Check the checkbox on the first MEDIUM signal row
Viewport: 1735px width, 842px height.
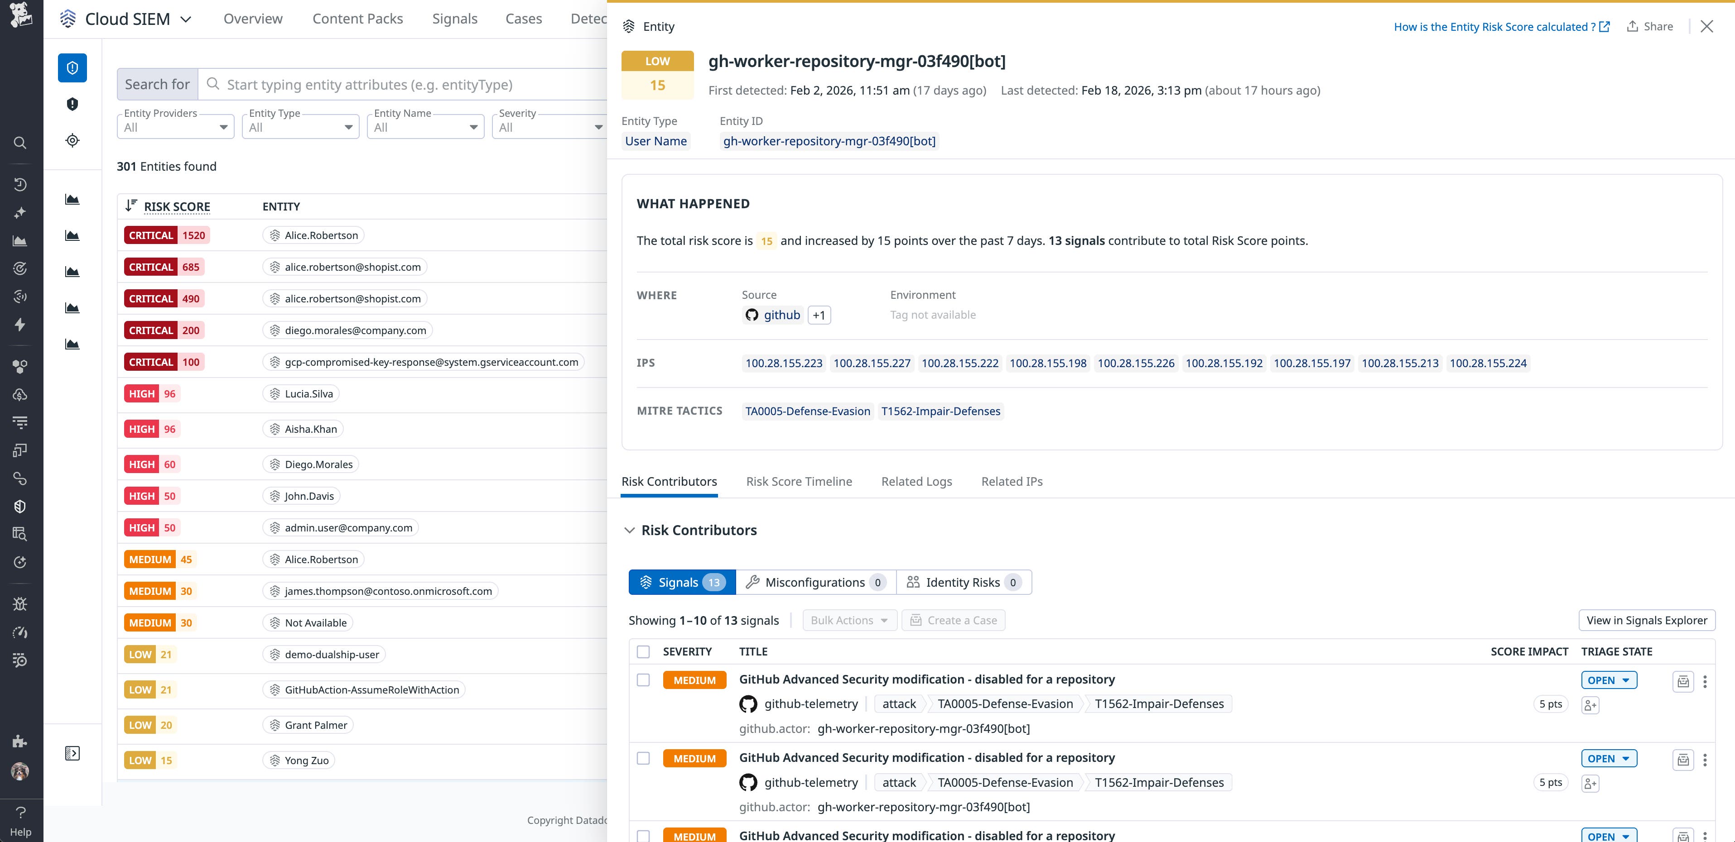click(x=643, y=680)
